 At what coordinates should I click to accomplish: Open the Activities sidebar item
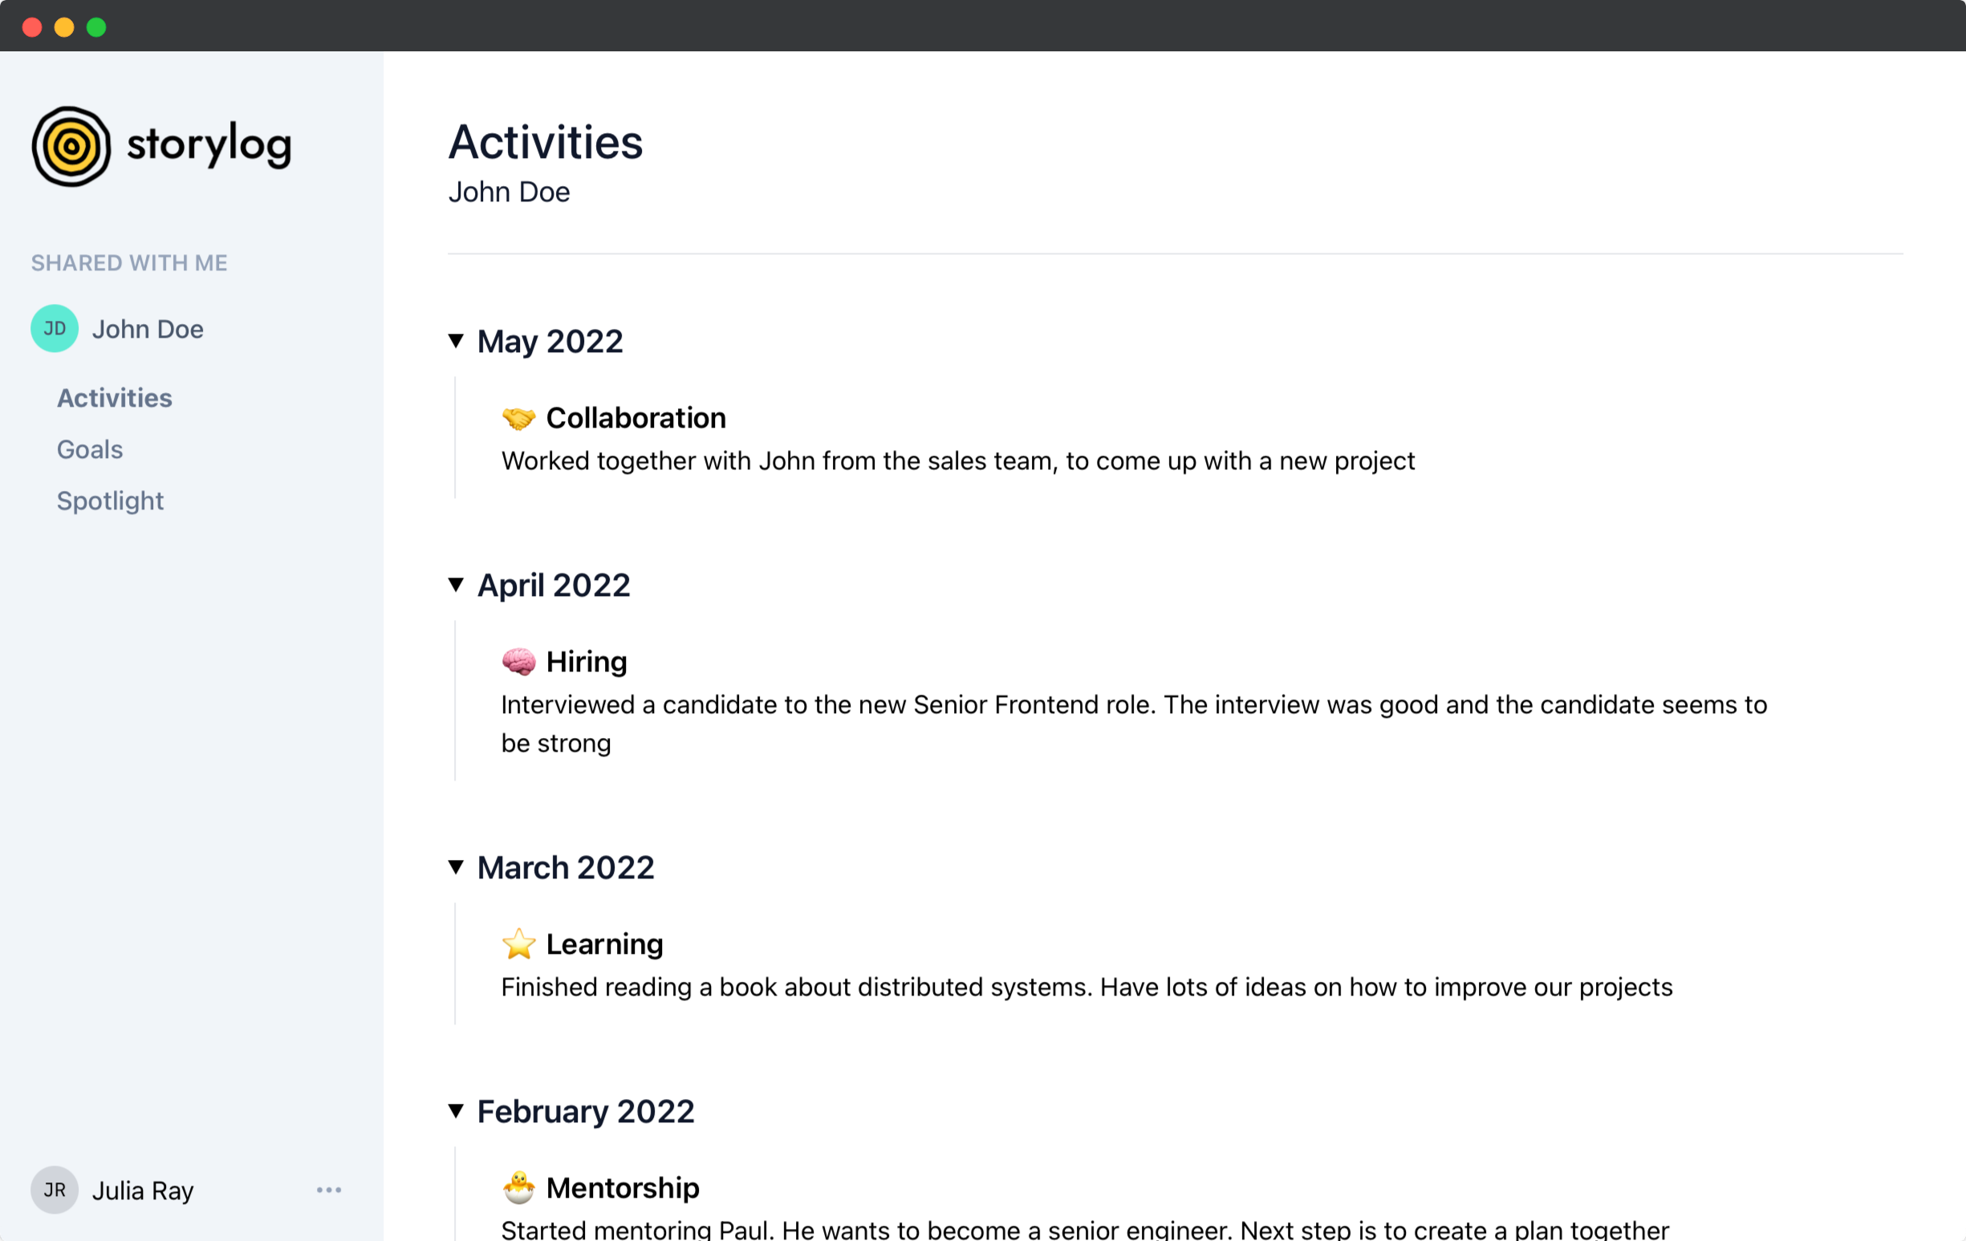[114, 398]
